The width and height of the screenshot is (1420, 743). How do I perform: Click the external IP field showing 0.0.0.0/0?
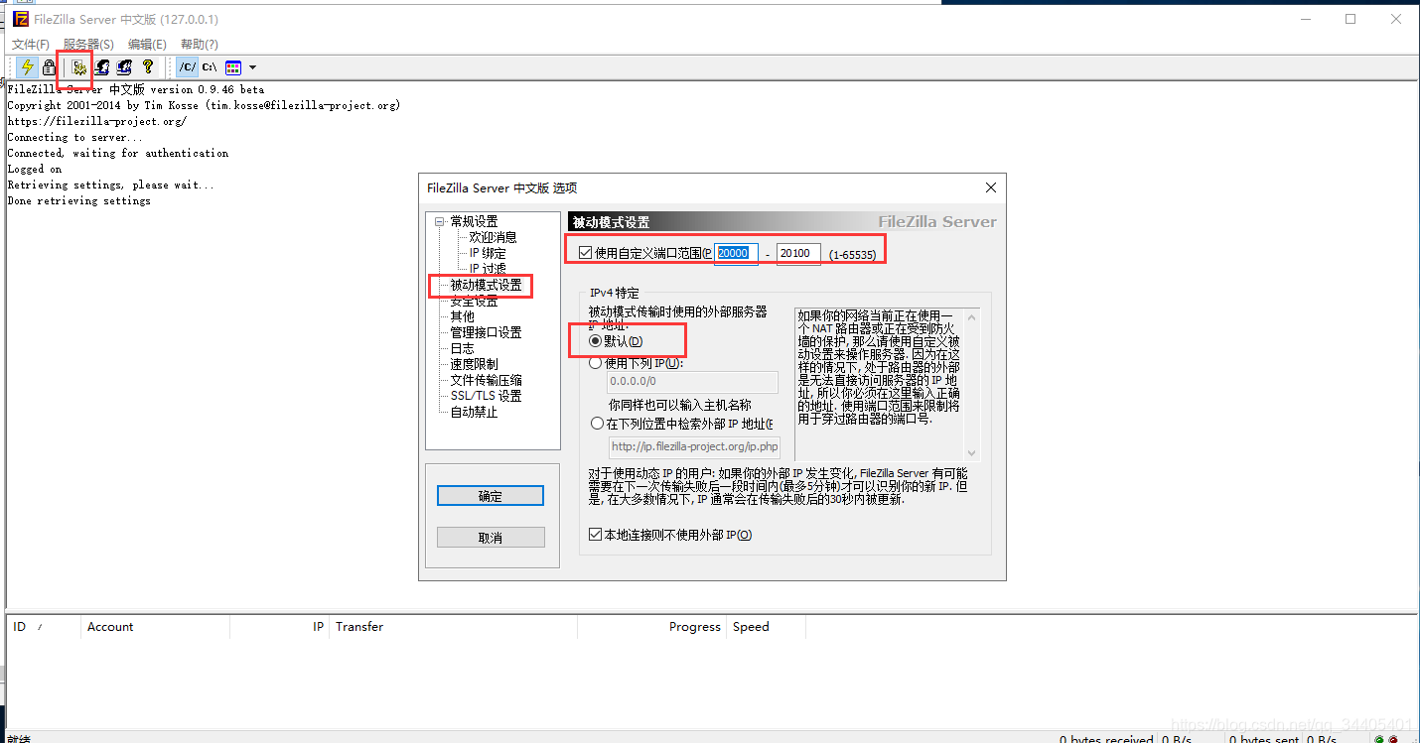click(x=692, y=382)
